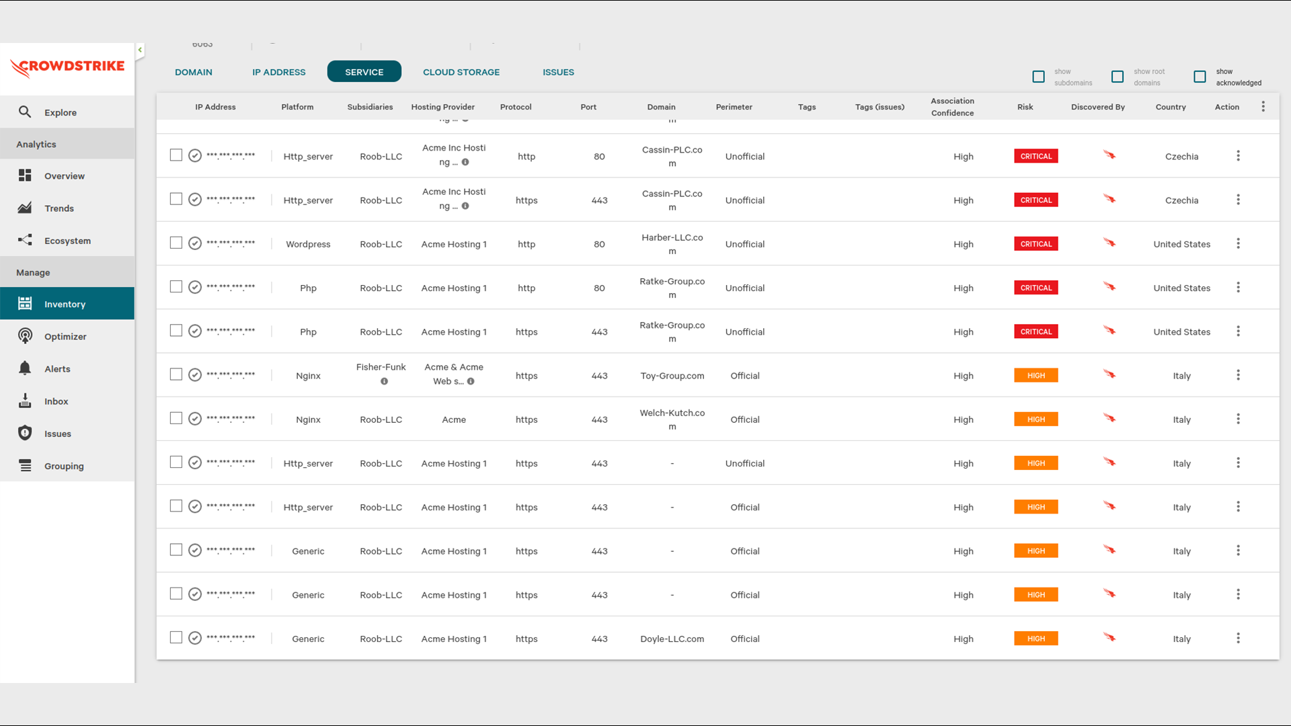Click falcon Discovered By icon in Welch-Kutch row
This screenshot has width=1291, height=726.
pyautogui.click(x=1109, y=418)
